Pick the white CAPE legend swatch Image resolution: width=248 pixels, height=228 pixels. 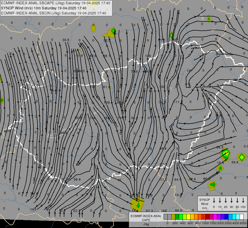[x=241, y=217]
